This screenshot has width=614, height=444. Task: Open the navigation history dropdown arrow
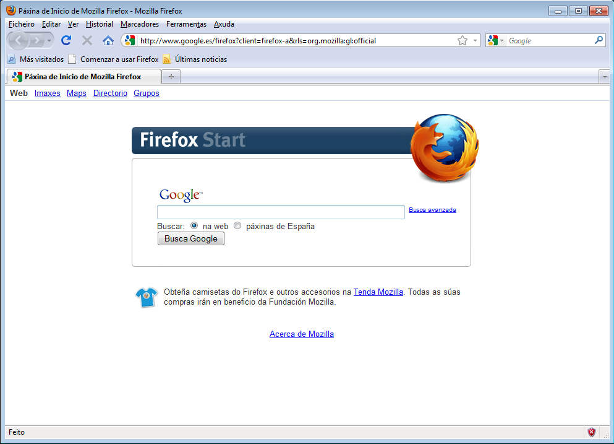(49, 40)
